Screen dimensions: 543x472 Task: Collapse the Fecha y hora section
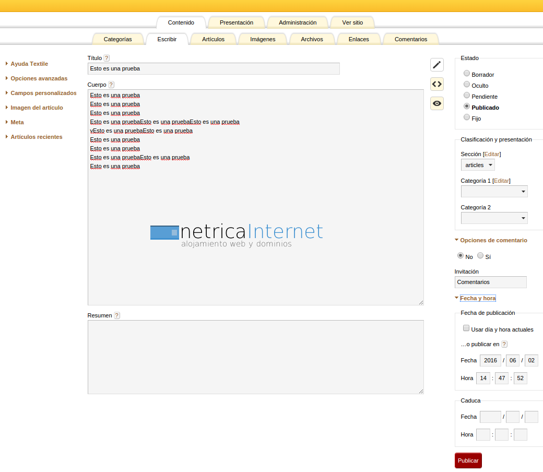coord(478,298)
